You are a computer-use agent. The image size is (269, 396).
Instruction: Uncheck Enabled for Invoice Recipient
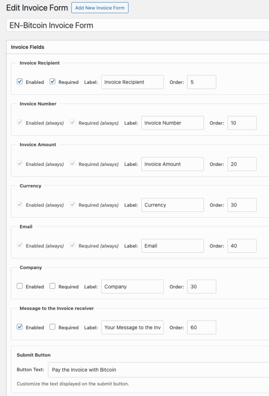(20, 82)
